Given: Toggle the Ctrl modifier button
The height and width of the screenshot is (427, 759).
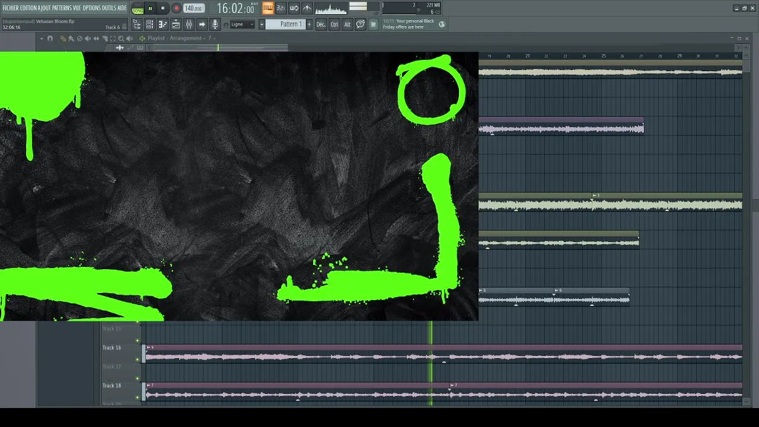Looking at the screenshot, I should pos(334,24).
